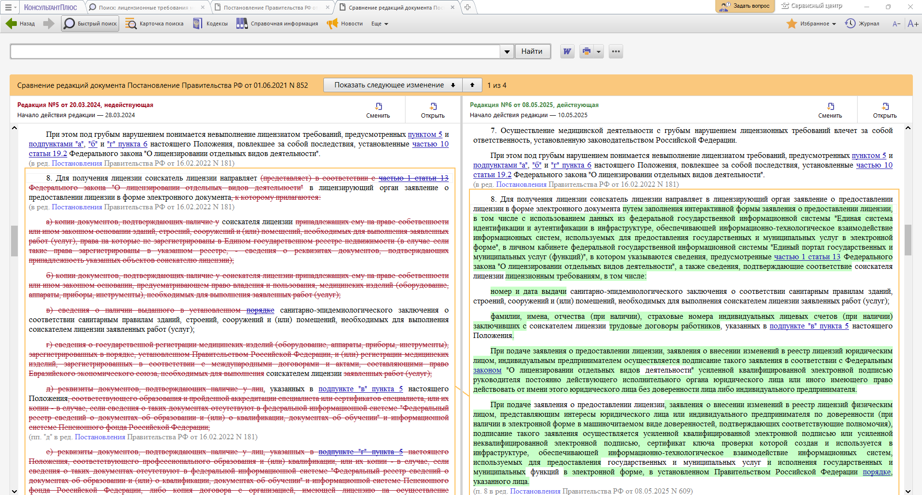
Task: Open the main hamburger menu
Action: (x=10, y=7)
